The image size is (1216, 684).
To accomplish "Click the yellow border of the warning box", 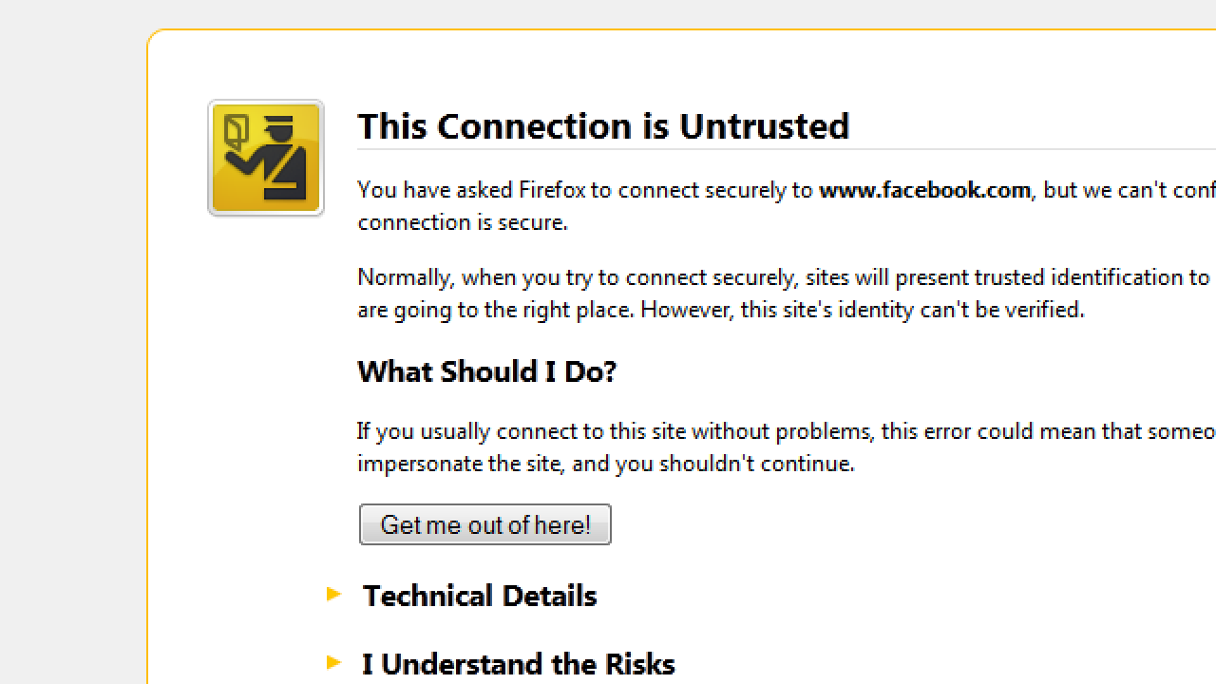I will coord(148,380).
